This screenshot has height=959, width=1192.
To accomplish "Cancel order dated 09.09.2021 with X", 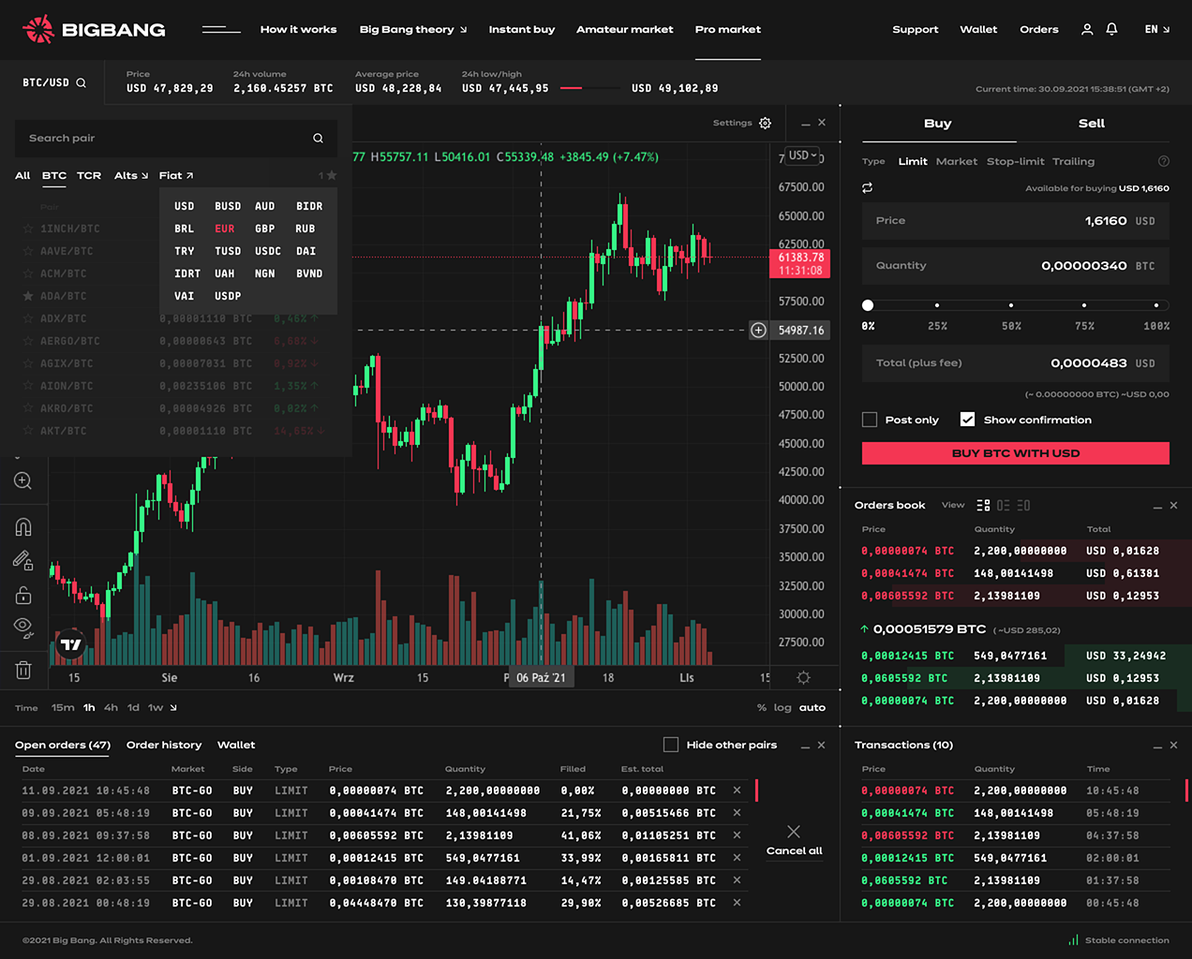I will point(737,813).
